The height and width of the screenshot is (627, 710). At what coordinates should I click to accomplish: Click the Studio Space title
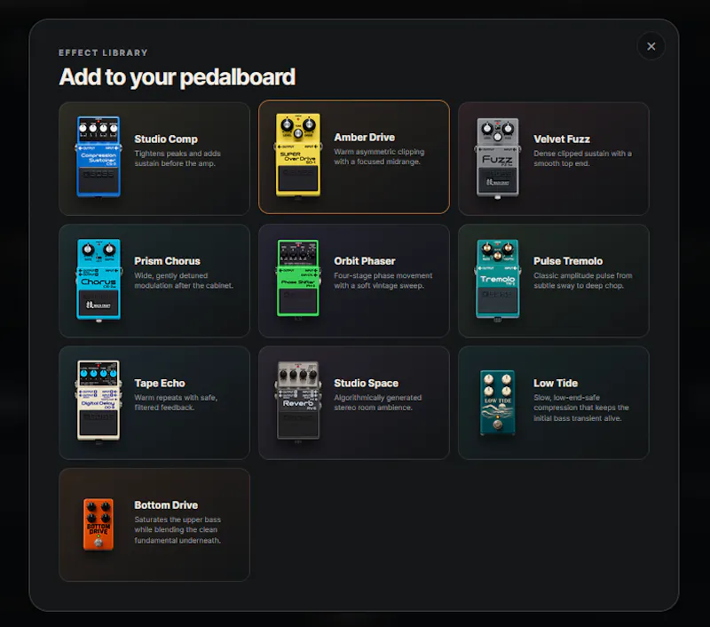(x=366, y=384)
